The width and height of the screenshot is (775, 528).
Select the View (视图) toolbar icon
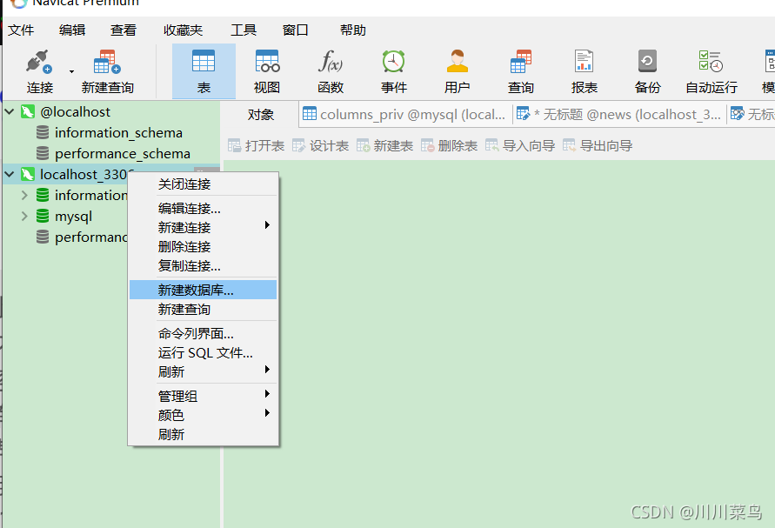[x=267, y=61]
